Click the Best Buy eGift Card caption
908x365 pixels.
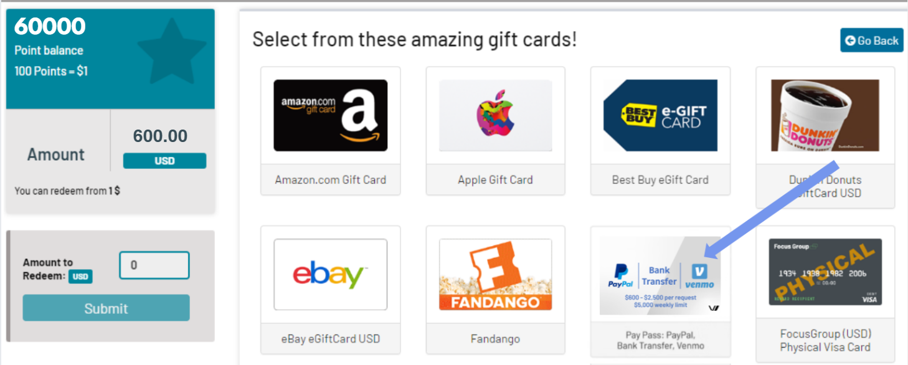point(661,180)
